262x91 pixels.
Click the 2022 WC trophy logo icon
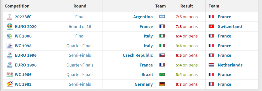click(x=10, y=17)
